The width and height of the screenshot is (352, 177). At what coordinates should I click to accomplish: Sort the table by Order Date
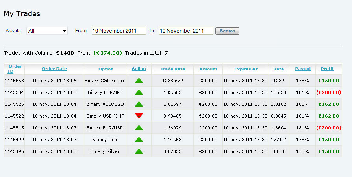coord(54,69)
